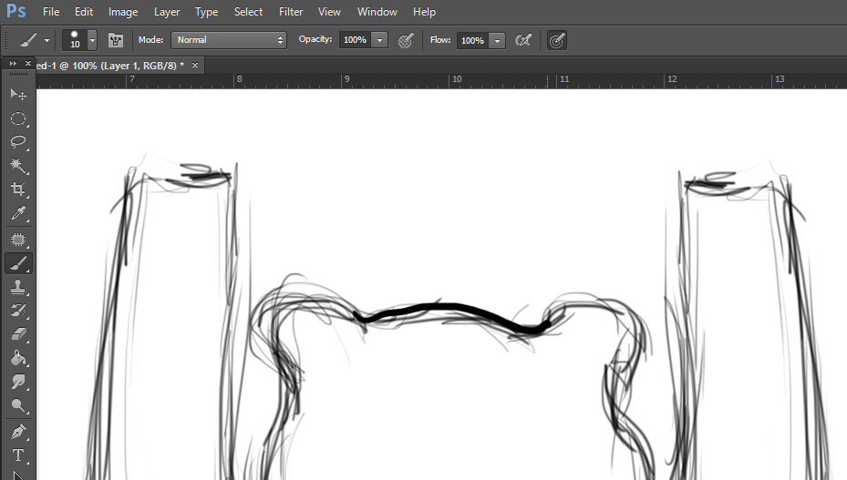Pick the Magic Wand tool
Viewport: 847px width, 480px height.
coord(17,166)
